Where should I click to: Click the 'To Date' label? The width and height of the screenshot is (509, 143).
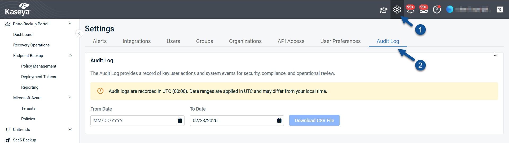point(198,109)
